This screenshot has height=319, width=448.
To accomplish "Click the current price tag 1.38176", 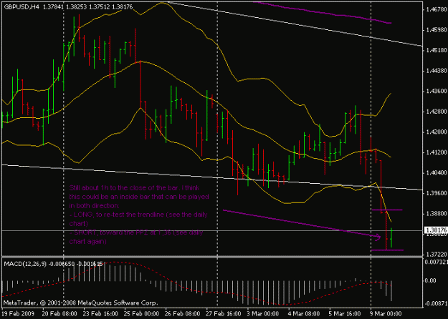I will pyautogui.click(x=436, y=230).
